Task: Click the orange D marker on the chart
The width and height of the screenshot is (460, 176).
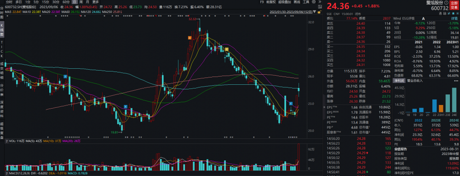Action: [x=190, y=38]
